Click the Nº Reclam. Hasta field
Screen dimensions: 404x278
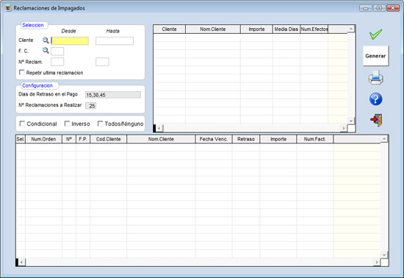pos(102,62)
